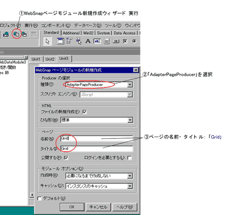Click the new WebSnap application globe icon

click(6, 34)
